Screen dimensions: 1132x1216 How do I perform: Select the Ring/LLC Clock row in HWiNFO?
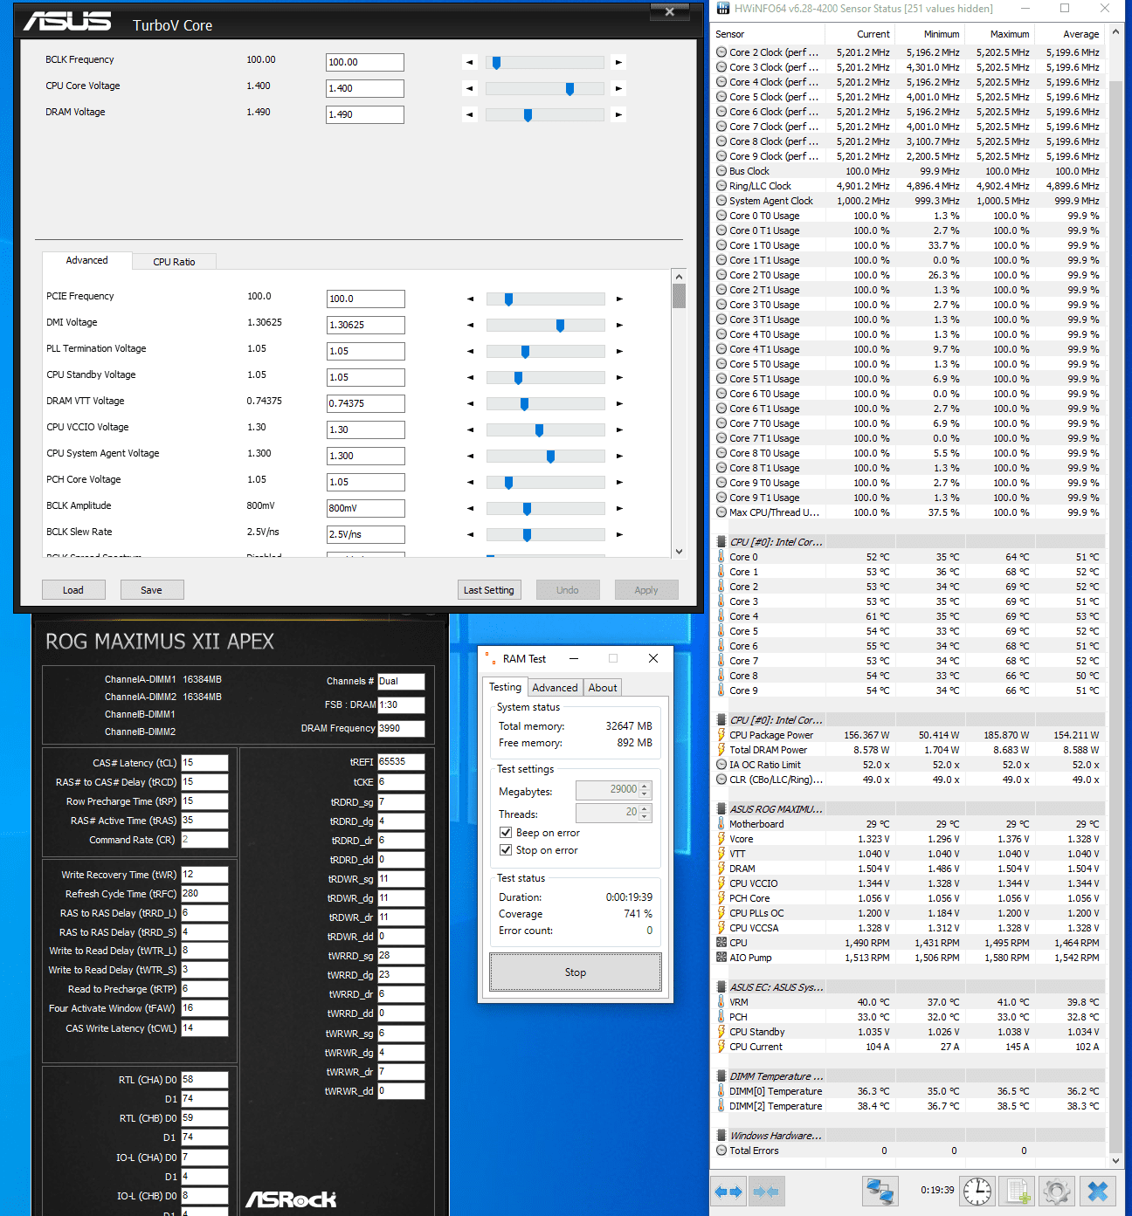coord(908,186)
